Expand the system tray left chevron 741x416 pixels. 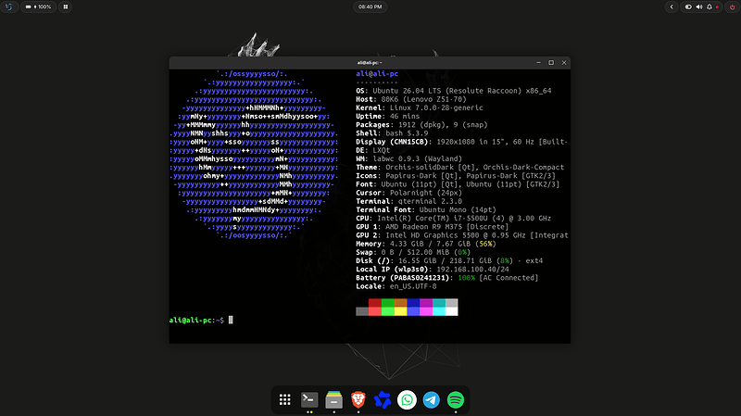[x=672, y=7]
